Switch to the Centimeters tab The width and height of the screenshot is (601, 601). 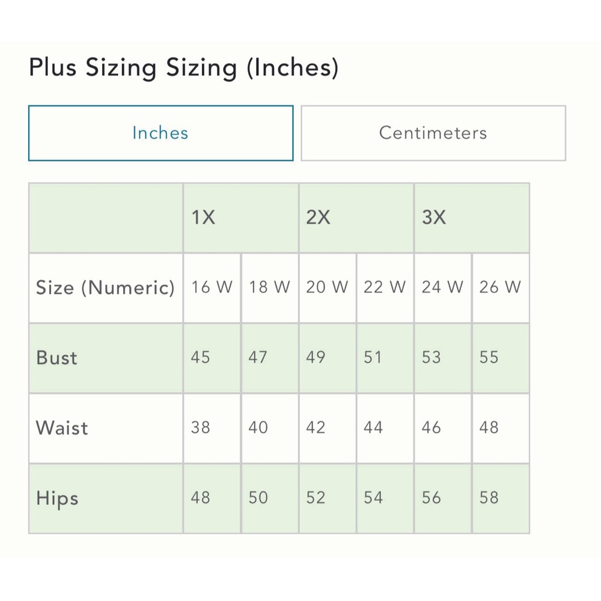coord(433,133)
